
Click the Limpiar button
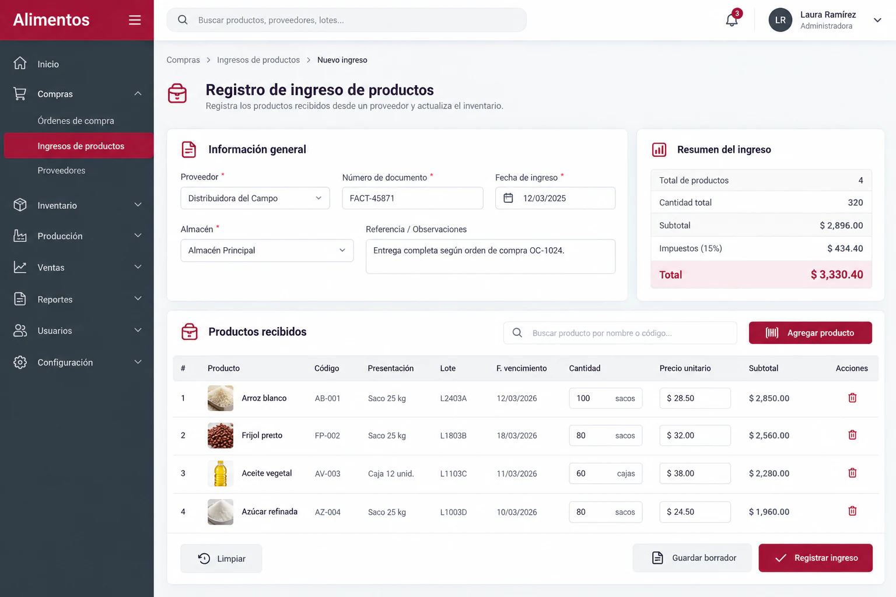(x=221, y=559)
